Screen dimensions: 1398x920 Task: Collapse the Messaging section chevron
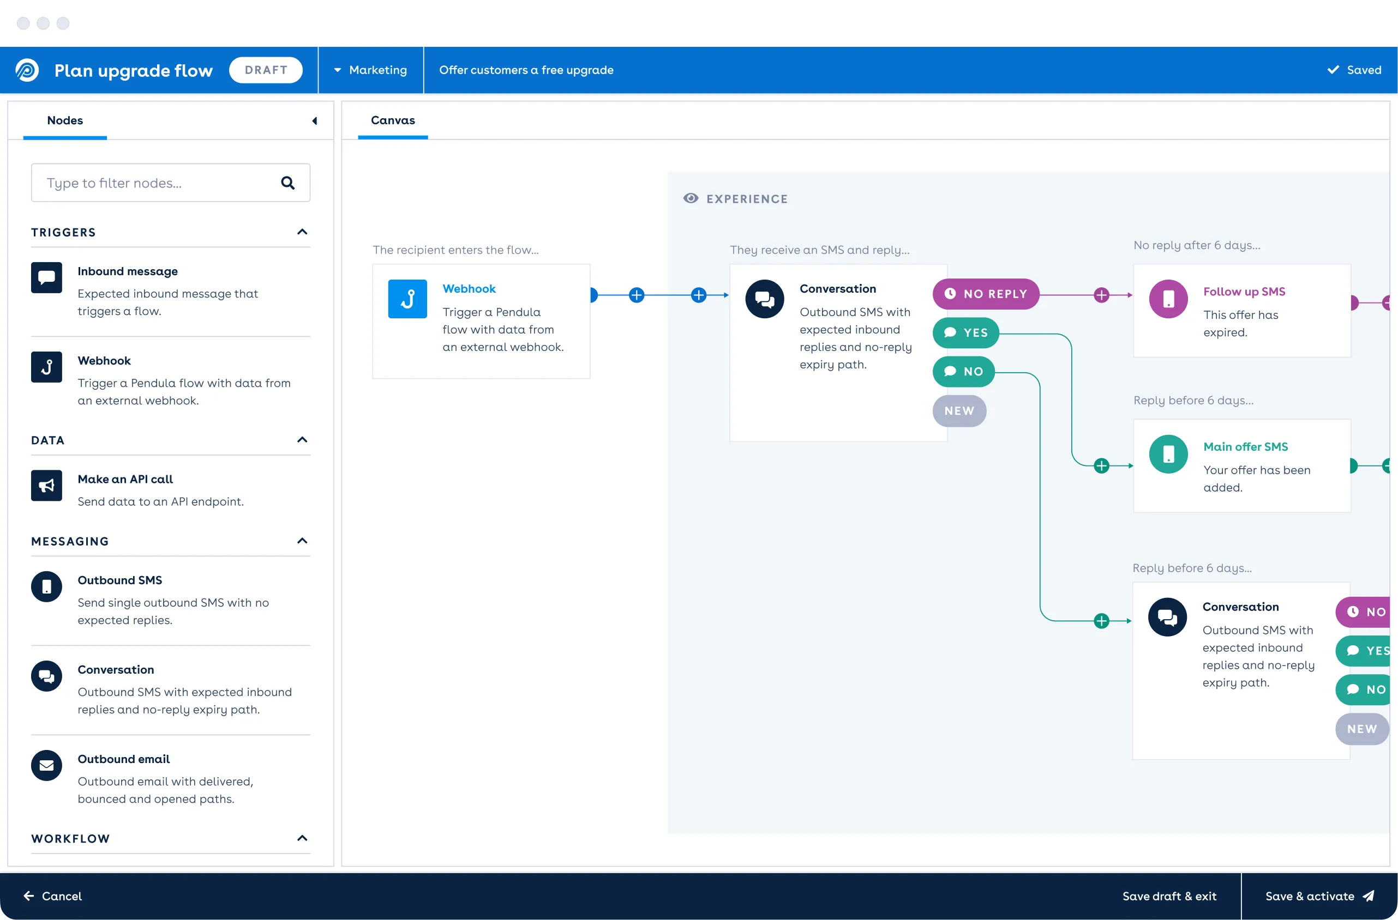(x=302, y=541)
